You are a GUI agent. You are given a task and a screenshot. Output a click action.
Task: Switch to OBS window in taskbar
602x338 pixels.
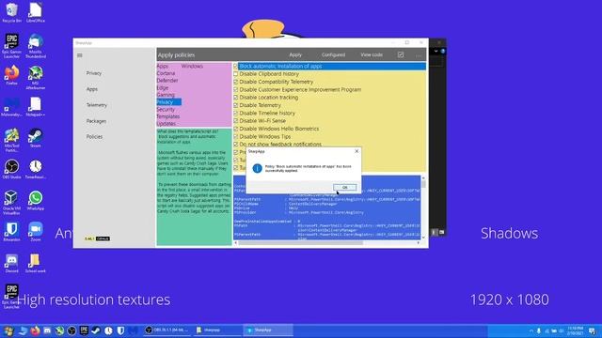pos(166,330)
